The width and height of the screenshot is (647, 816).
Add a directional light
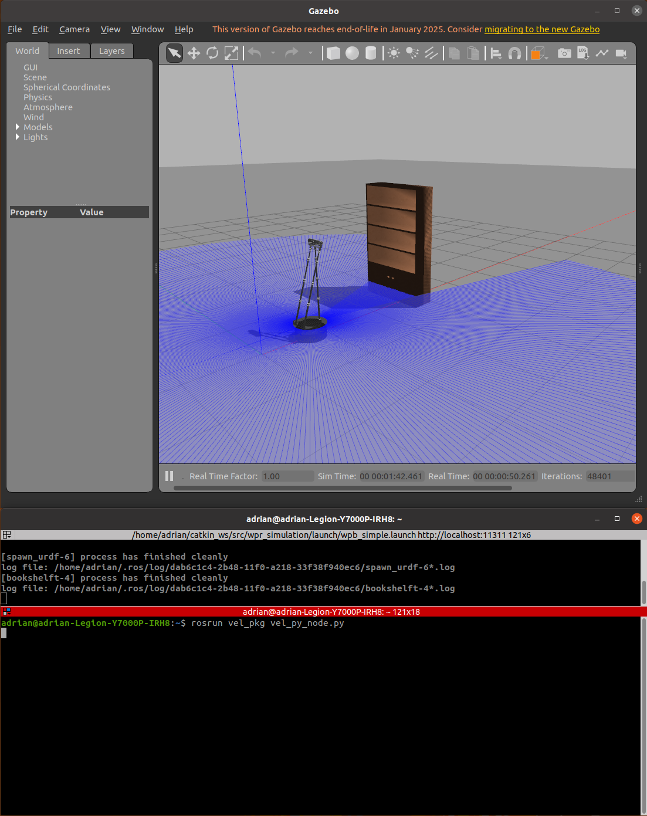point(431,53)
